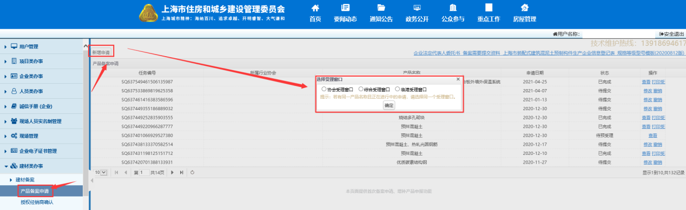Open the page size dropdown showing 10

pos(101,172)
